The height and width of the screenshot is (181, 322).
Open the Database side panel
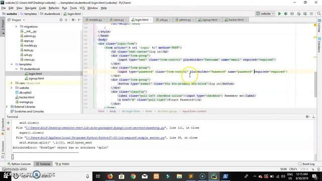point(319,45)
